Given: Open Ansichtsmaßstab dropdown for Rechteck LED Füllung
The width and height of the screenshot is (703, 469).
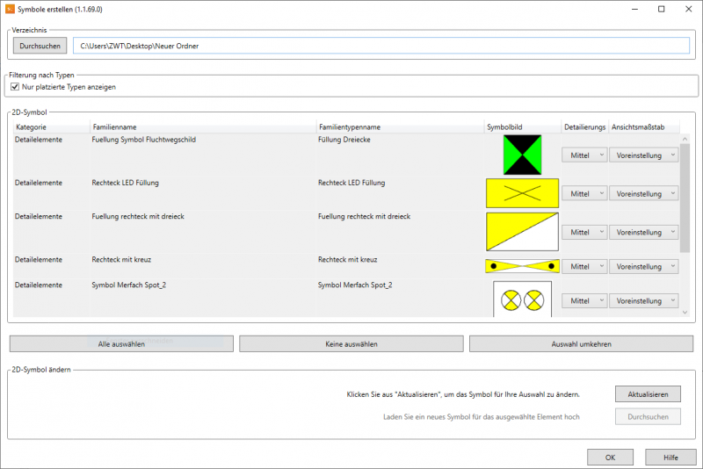Looking at the screenshot, I should (644, 193).
